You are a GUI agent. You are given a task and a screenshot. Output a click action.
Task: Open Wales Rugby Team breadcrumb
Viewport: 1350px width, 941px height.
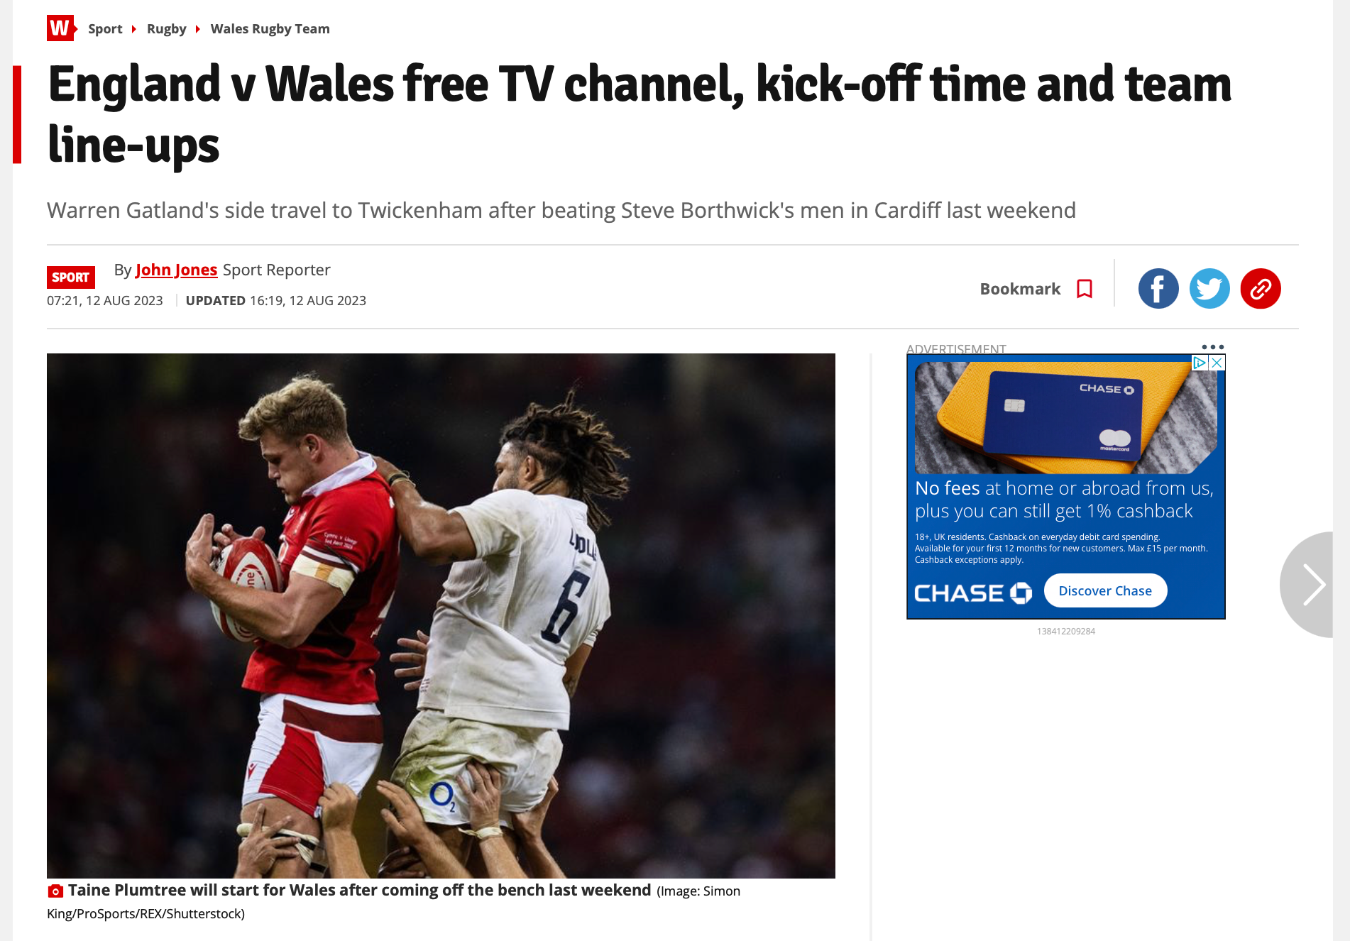click(270, 29)
